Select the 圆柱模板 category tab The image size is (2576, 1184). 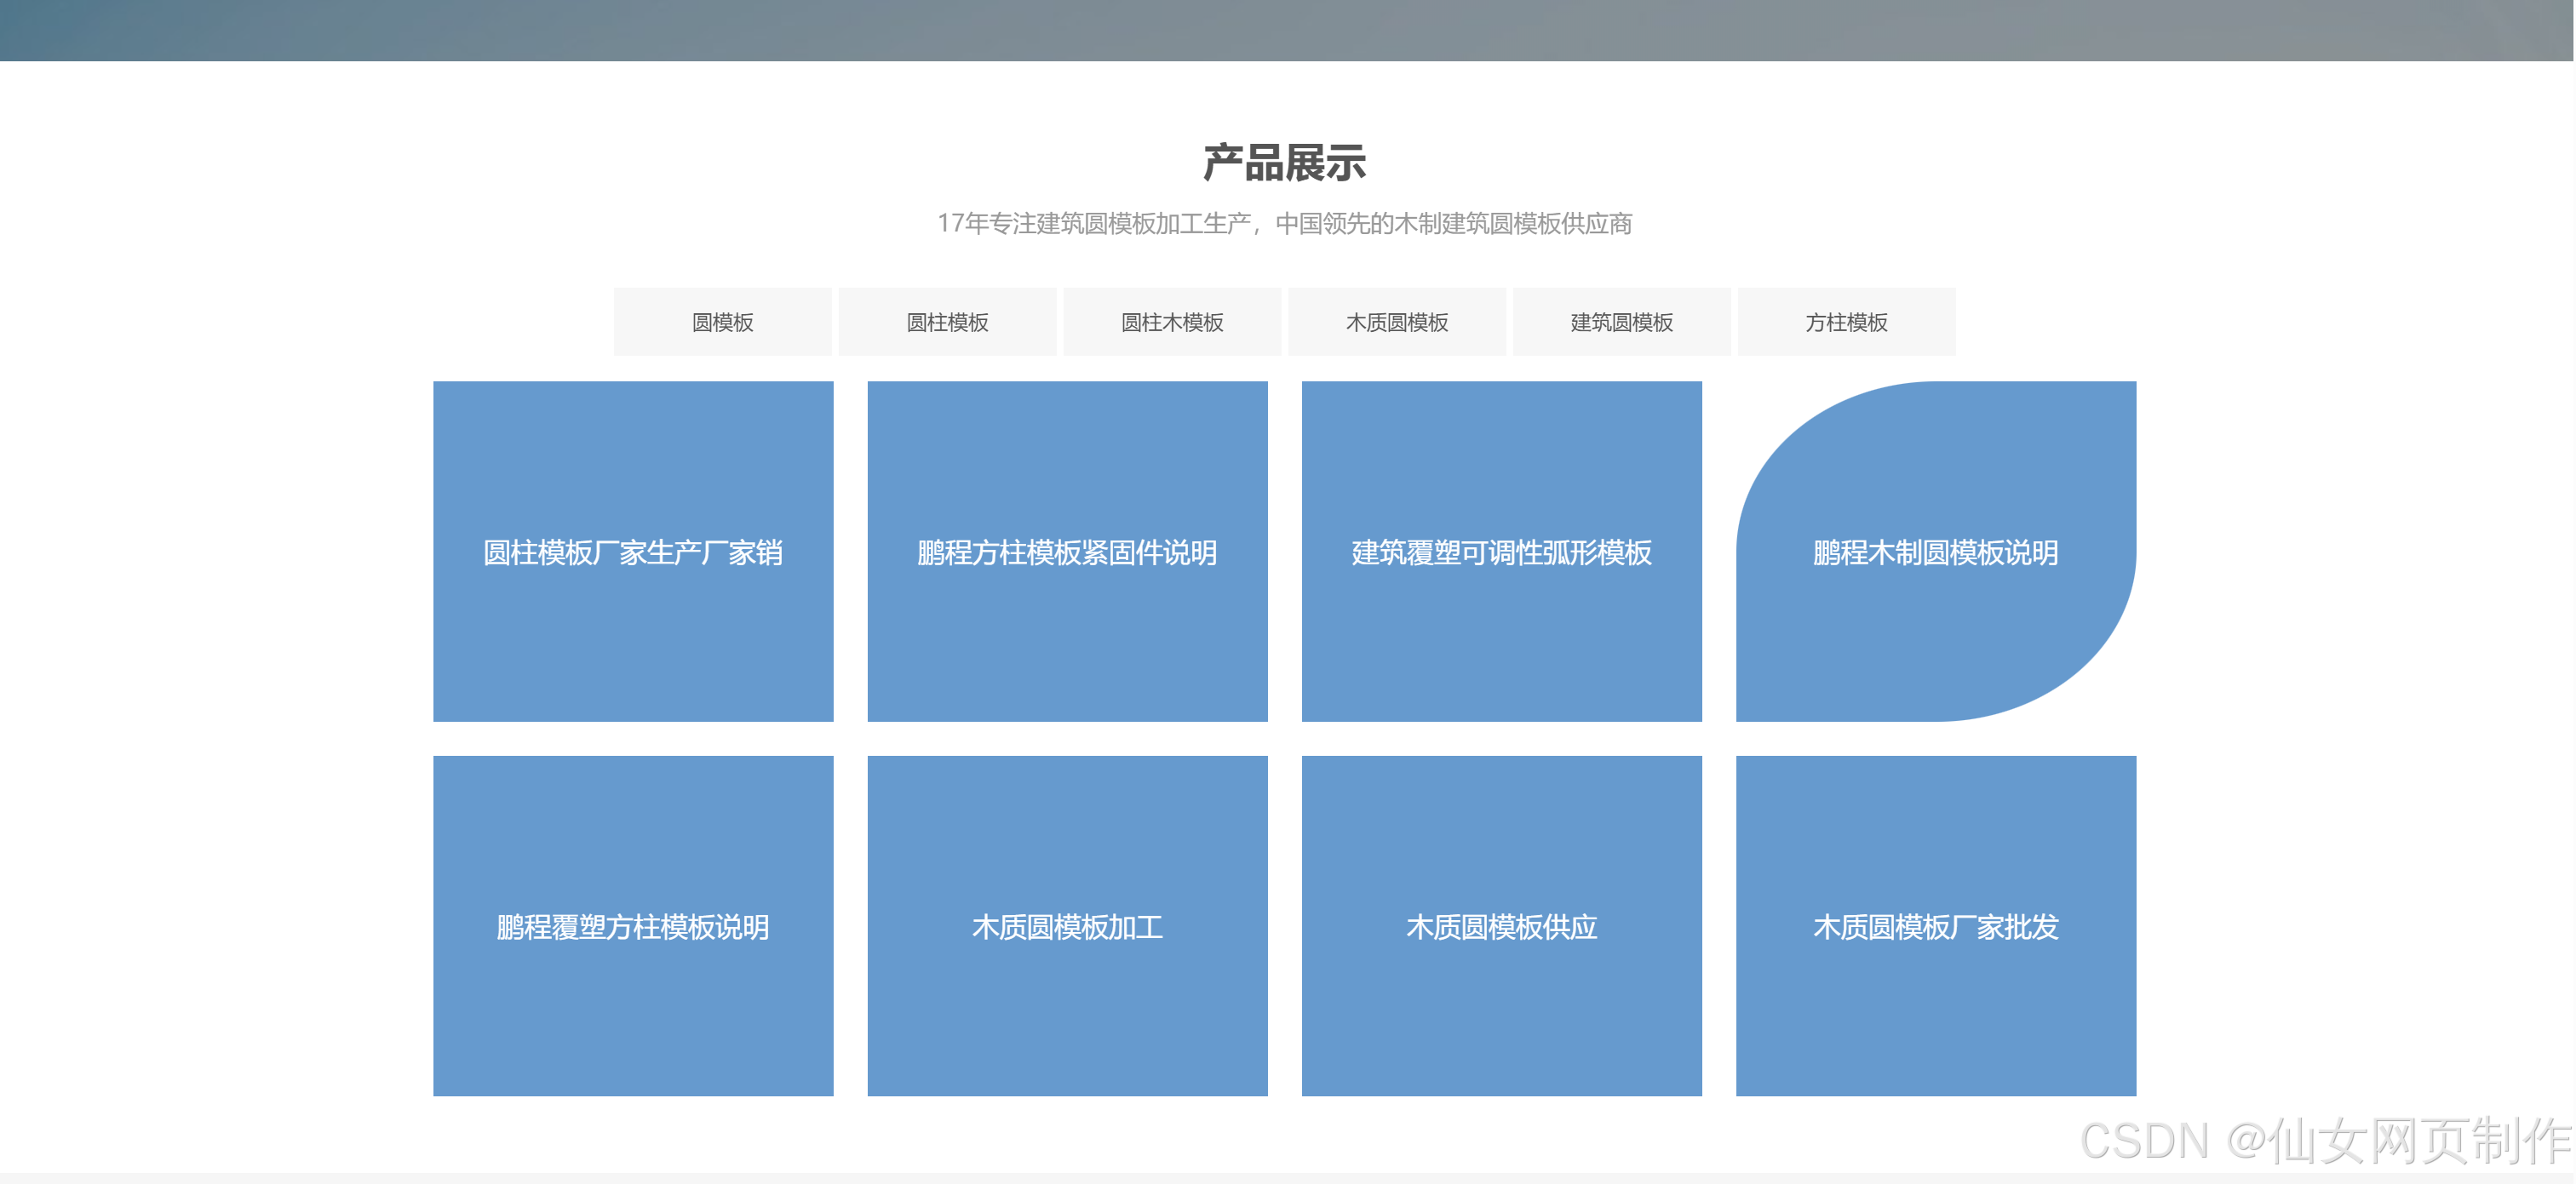click(948, 322)
